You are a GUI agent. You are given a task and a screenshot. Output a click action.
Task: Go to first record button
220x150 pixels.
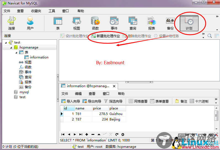click(x=63, y=135)
